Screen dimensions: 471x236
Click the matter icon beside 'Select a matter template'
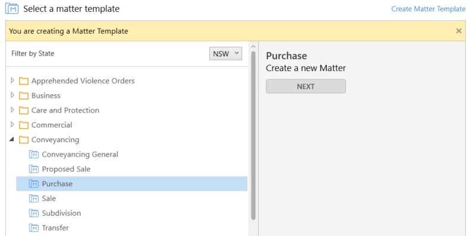(12, 9)
